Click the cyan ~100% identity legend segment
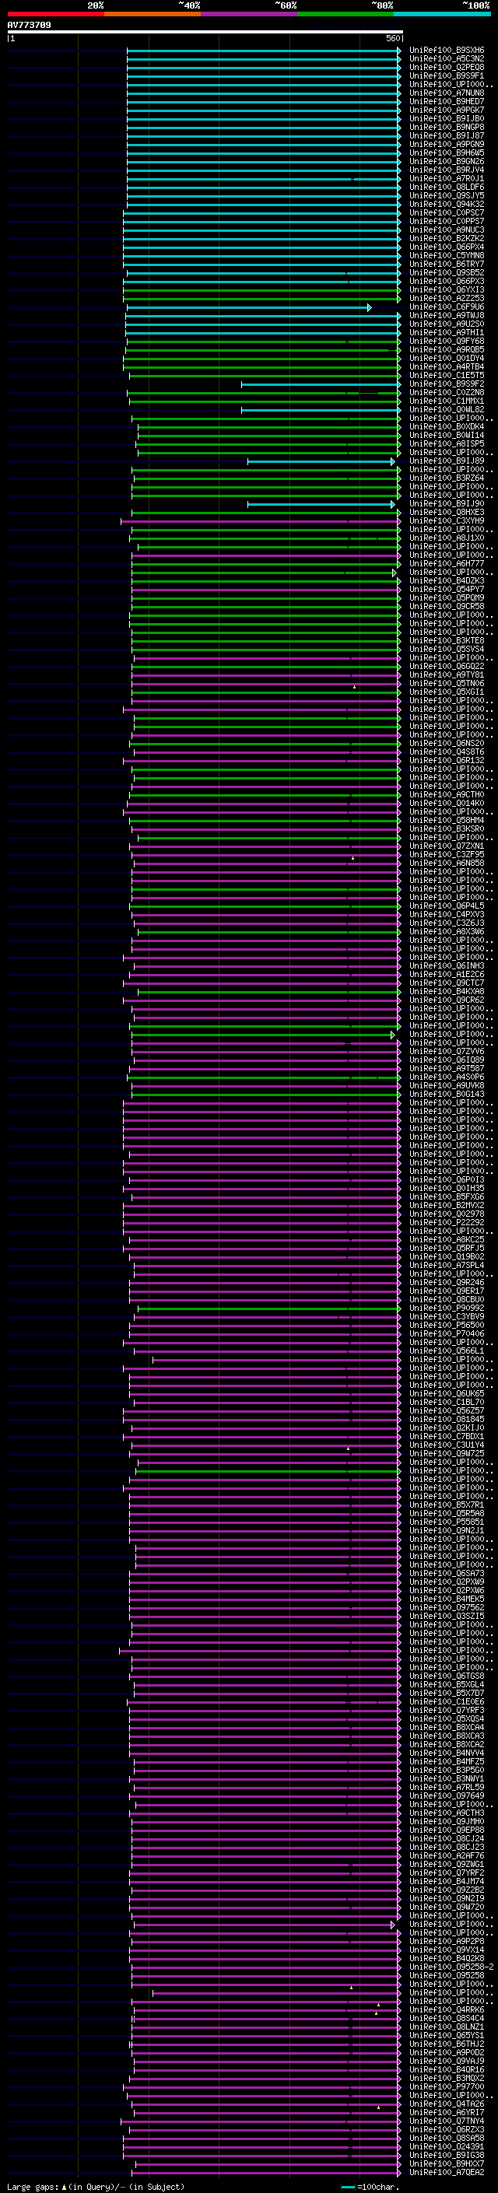Screen dimensions: 498x2193 [442, 14]
